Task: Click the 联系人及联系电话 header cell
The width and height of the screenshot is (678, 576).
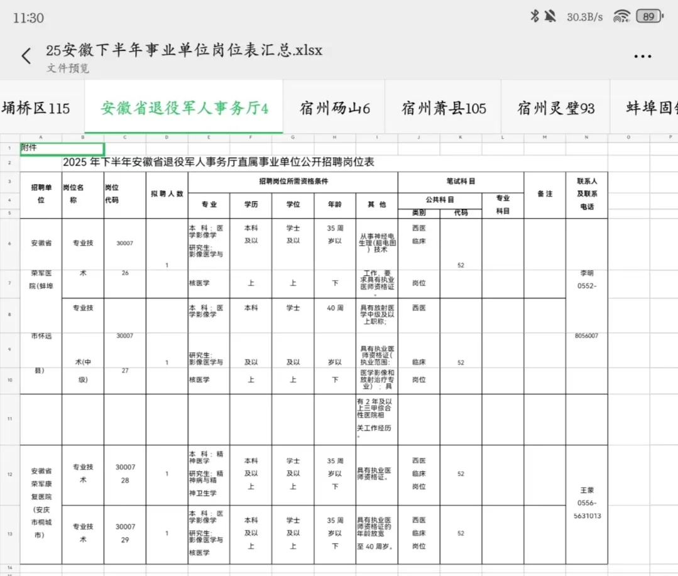Action: 587,195
